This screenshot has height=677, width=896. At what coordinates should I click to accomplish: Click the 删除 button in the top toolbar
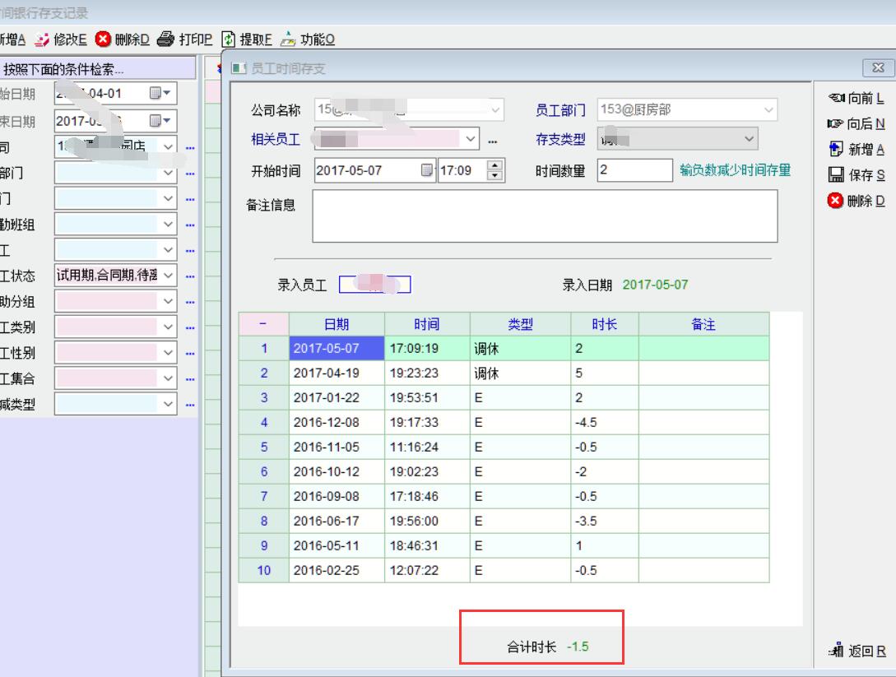[x=123, y=39]
